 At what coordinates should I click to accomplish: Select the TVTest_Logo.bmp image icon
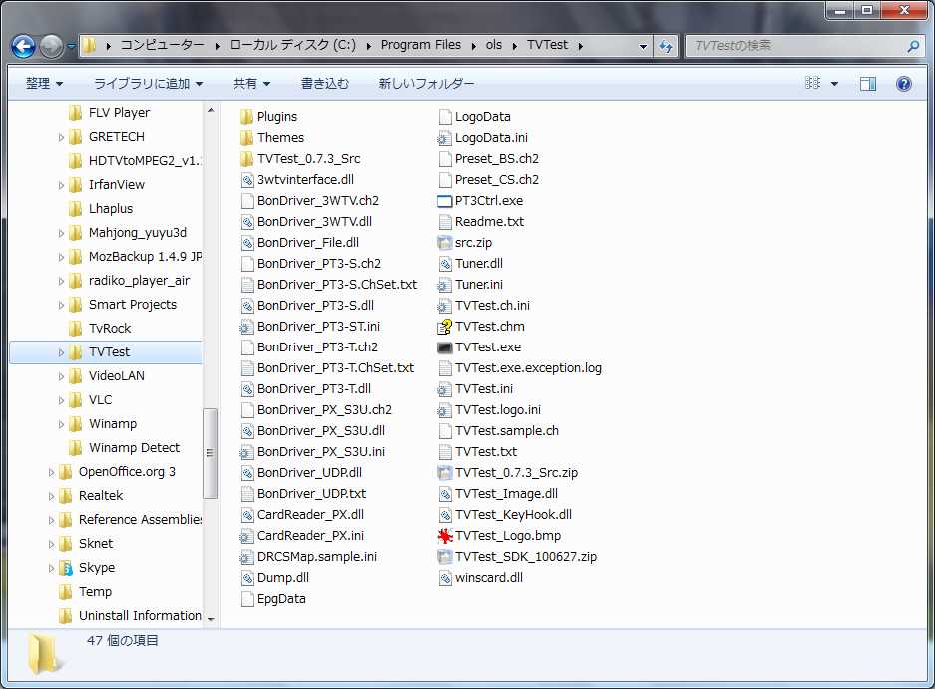[445, 535]
